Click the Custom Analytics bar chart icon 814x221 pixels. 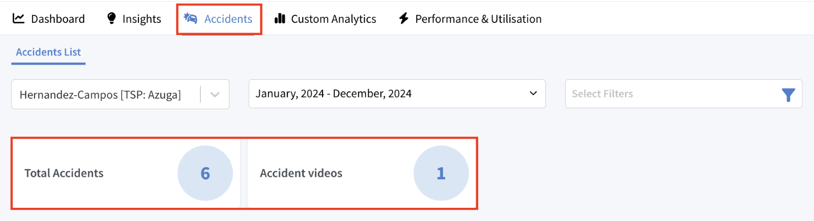pos(280,19)
